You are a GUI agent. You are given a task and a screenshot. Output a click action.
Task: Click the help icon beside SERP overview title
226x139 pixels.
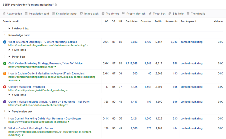pos(56,5)
